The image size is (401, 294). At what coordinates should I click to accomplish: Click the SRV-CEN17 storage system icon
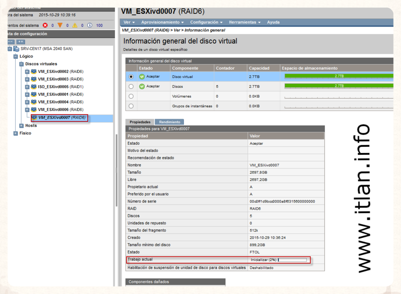tap(16, 49)
